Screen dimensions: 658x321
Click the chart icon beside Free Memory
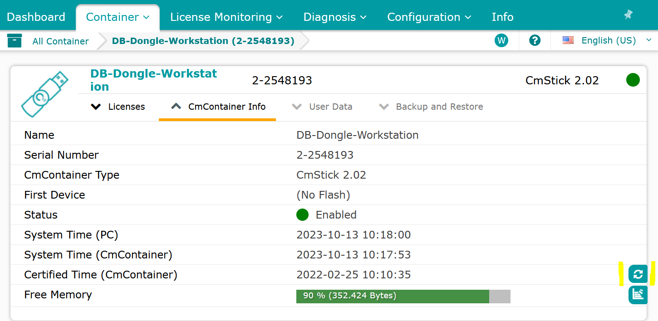pos(638,295)
